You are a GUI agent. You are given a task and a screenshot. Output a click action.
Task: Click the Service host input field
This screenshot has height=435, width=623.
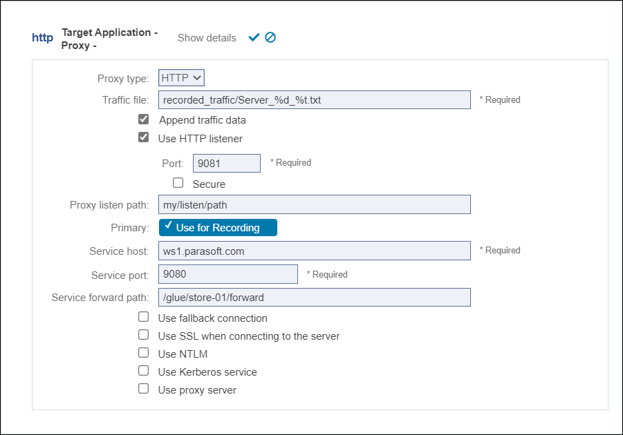tap(315, 251)
